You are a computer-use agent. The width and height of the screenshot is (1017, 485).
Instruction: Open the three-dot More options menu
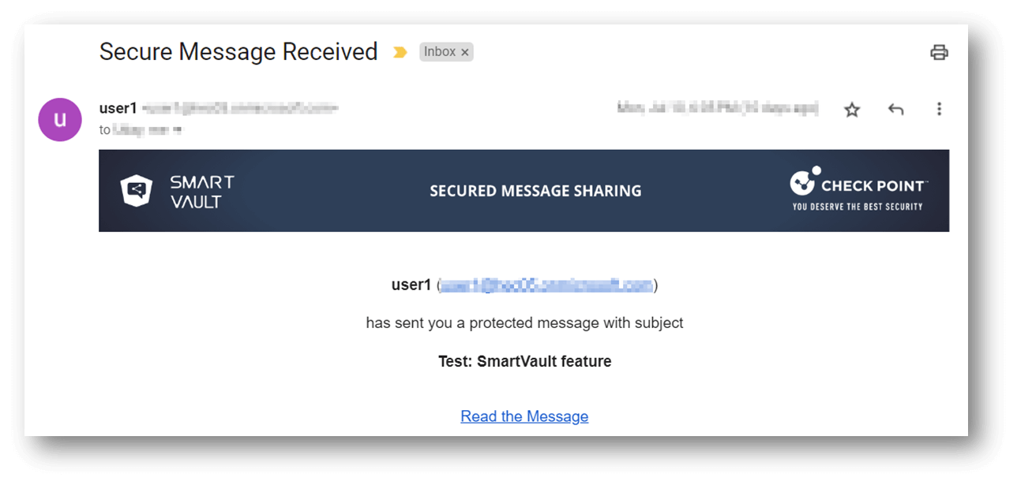[x=939, y=109]
